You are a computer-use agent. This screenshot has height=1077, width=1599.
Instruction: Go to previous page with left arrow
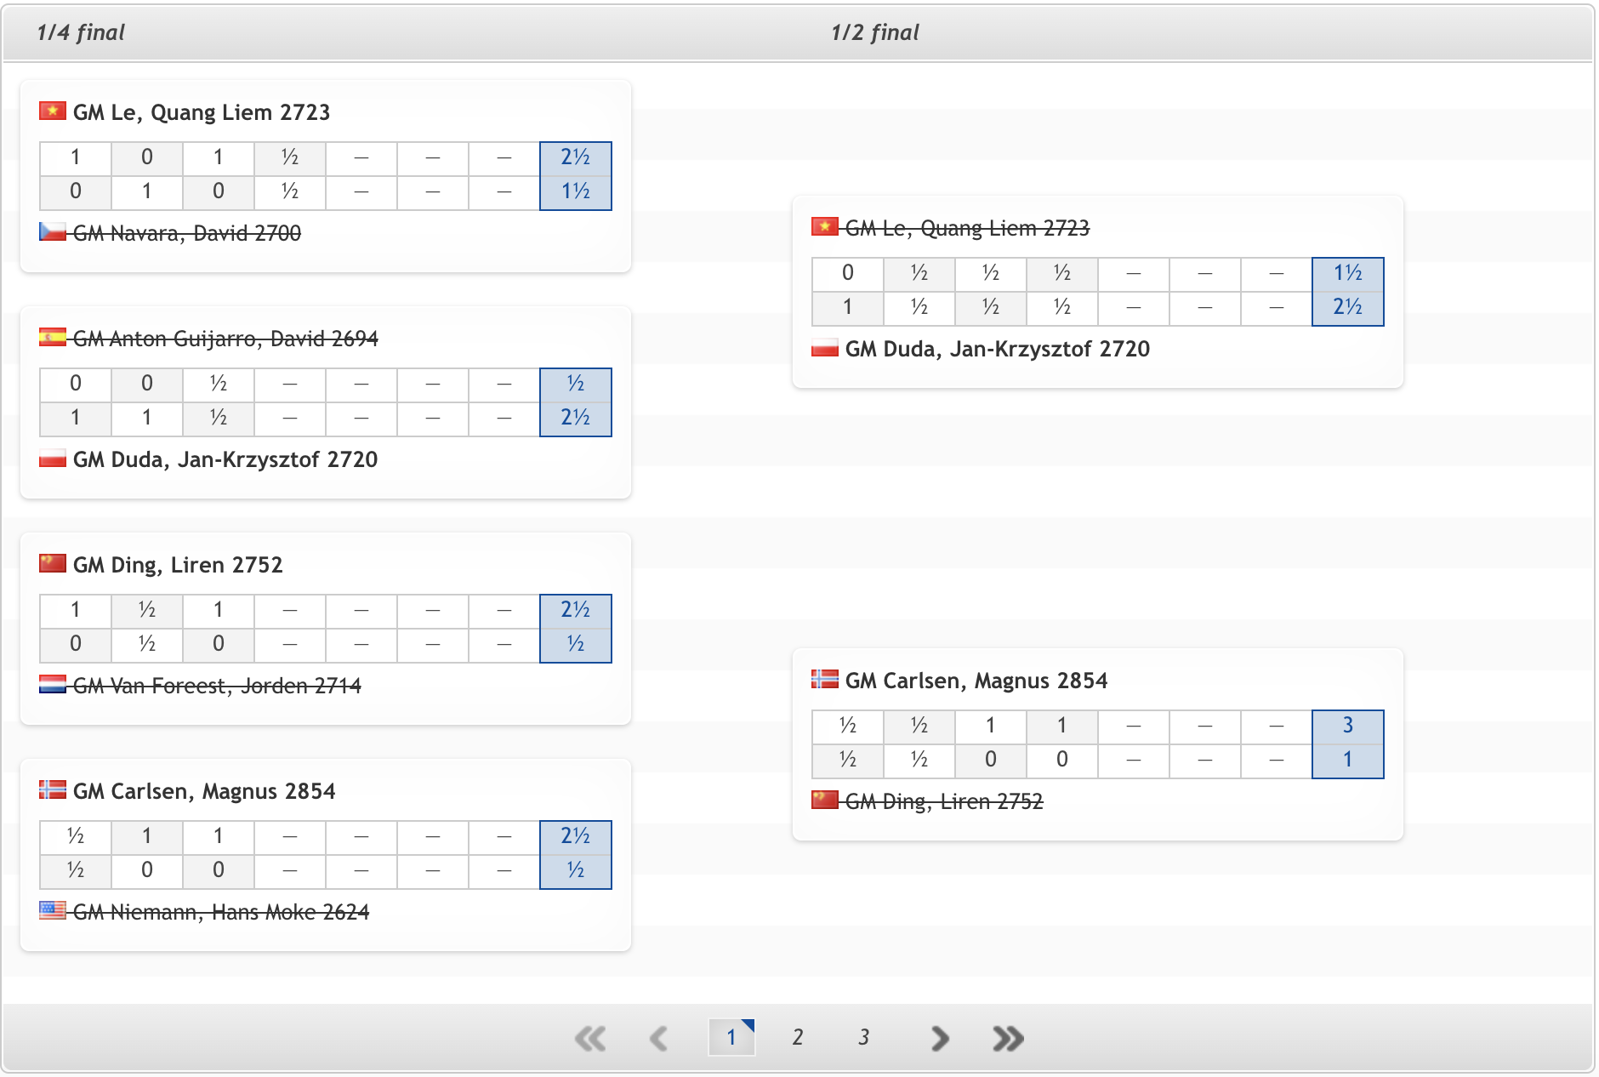[658, 1038]
